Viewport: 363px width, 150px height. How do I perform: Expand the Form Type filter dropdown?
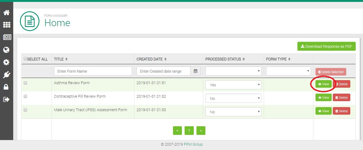pos(288,71)
